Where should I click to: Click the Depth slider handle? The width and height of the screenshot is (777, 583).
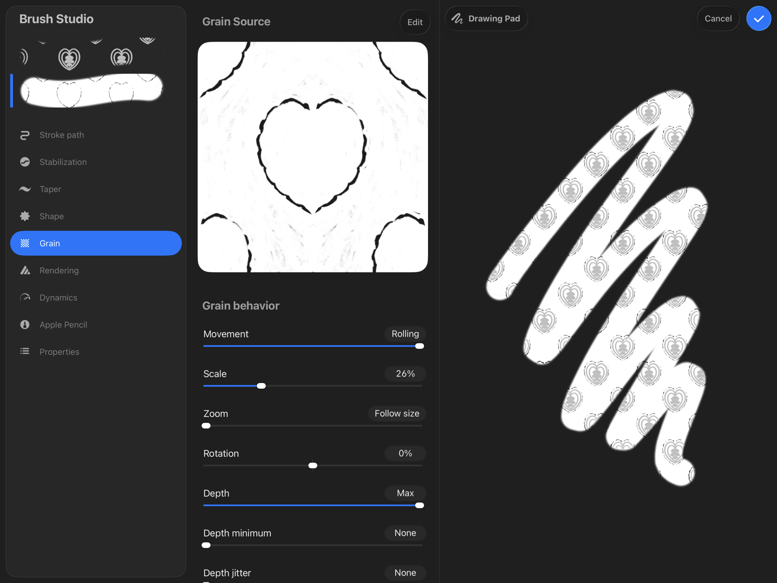click(419, 506)
